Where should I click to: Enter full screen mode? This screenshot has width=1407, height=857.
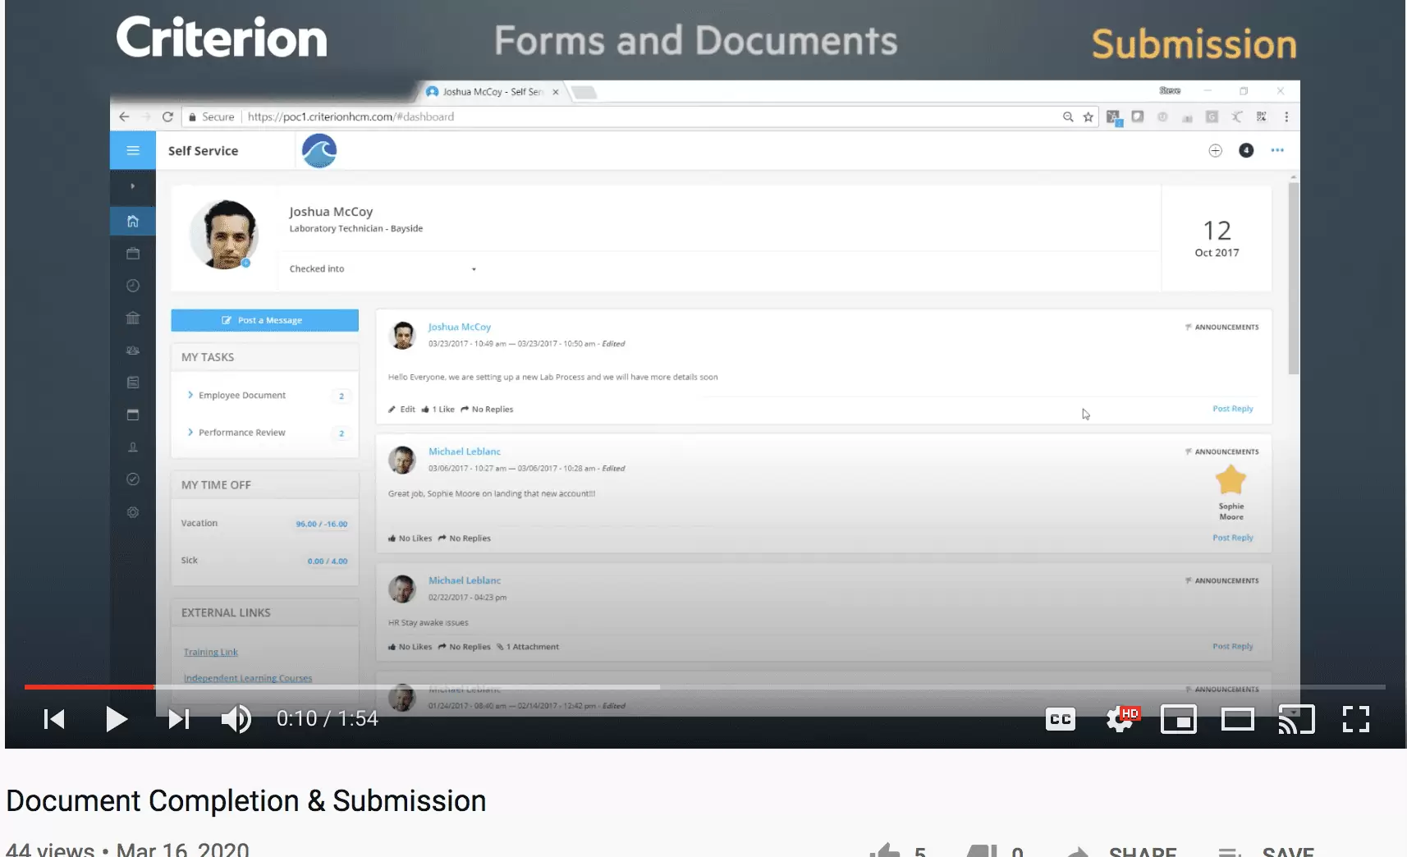click(1355, 719)
